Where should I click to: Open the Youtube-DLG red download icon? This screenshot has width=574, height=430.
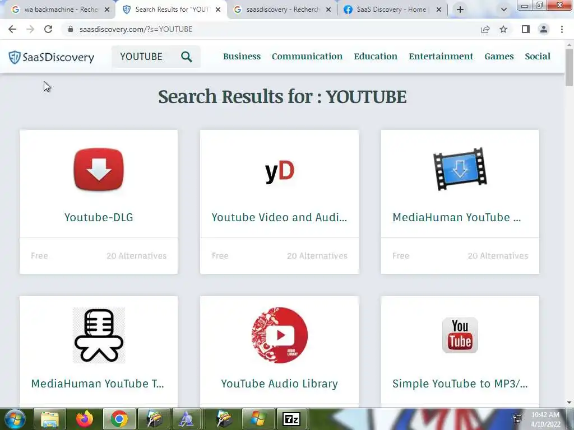99,169
